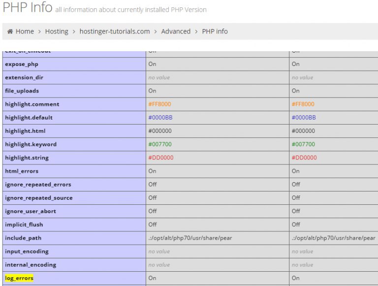
Task: Click the implicit_flush local value Off
Action: point(153,225)
